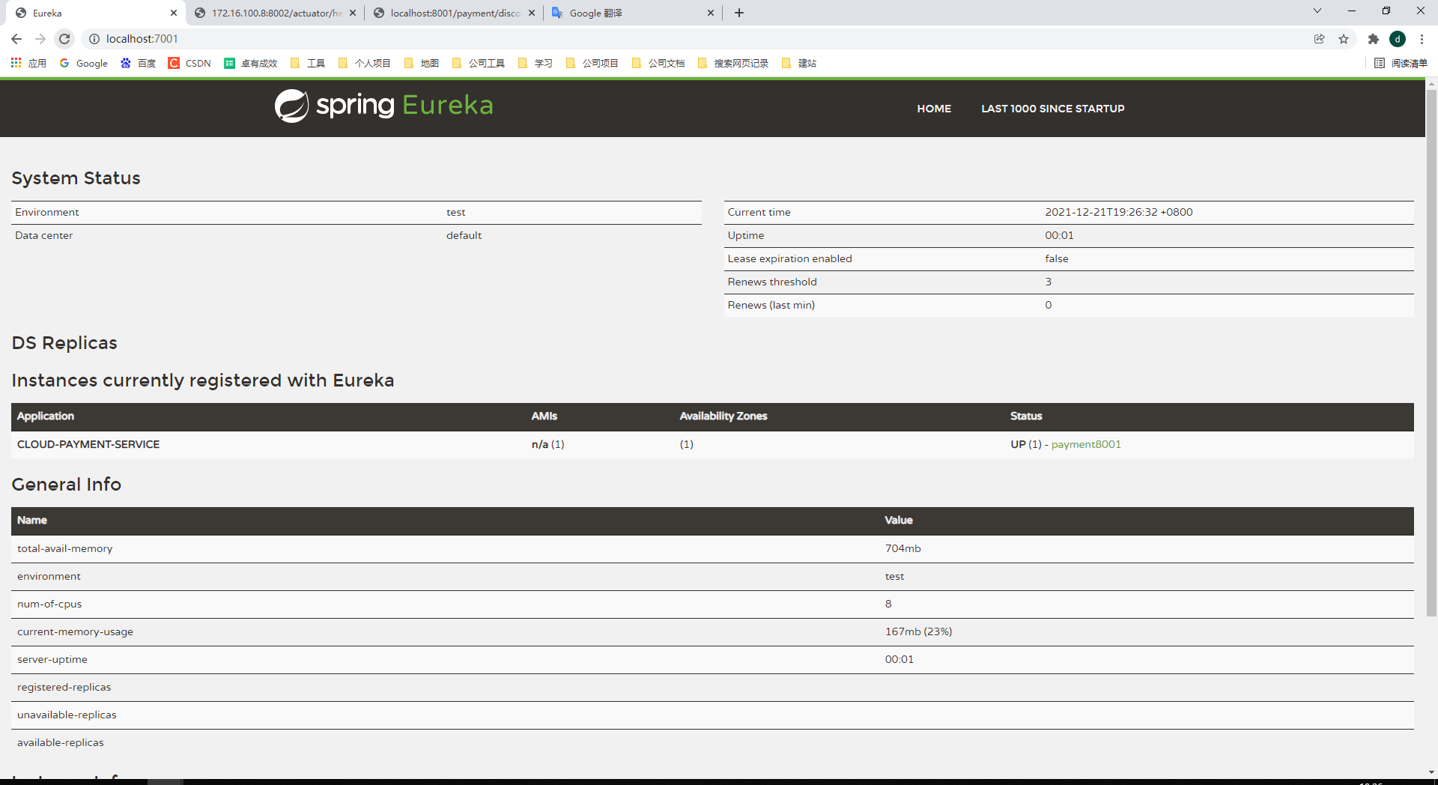
Task: Open the extensions puzzle icon
Action: 1373,39
